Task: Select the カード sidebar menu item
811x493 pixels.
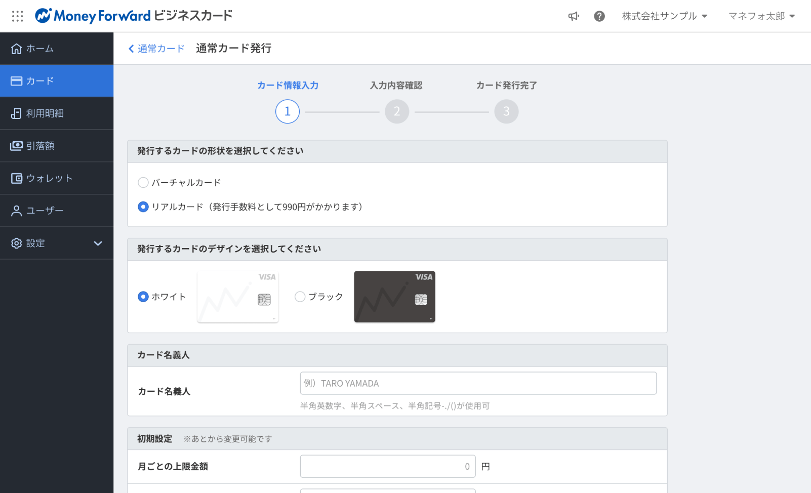Action: [57, 81]
